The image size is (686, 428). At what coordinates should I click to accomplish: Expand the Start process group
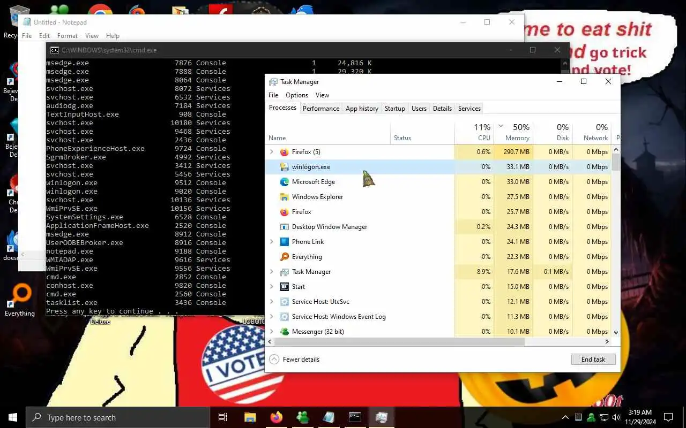272,287
